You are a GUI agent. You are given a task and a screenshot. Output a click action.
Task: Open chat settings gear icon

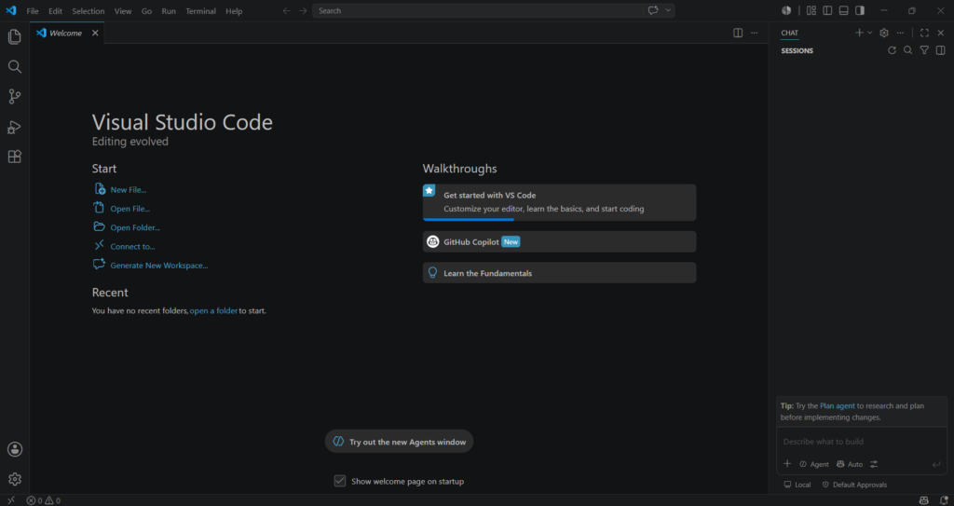point(884,33)
